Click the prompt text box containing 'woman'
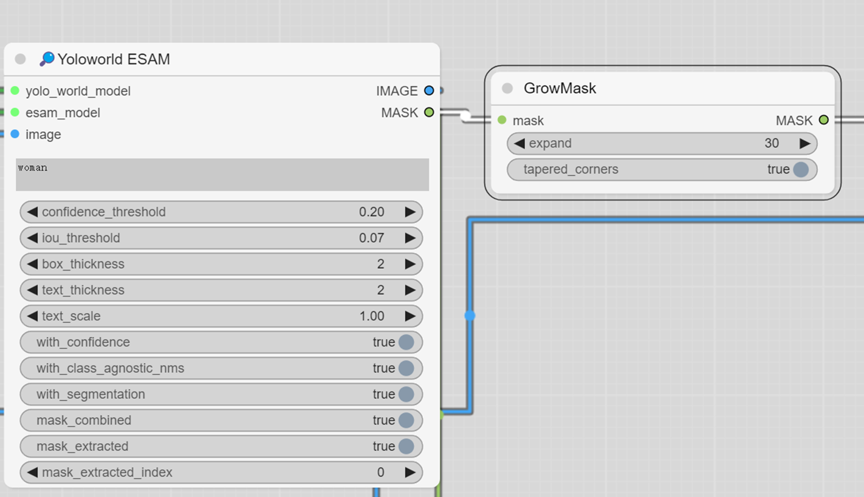The height and width of the screenshot is (497, 864). pyautogui.click(x=222, y=175)
